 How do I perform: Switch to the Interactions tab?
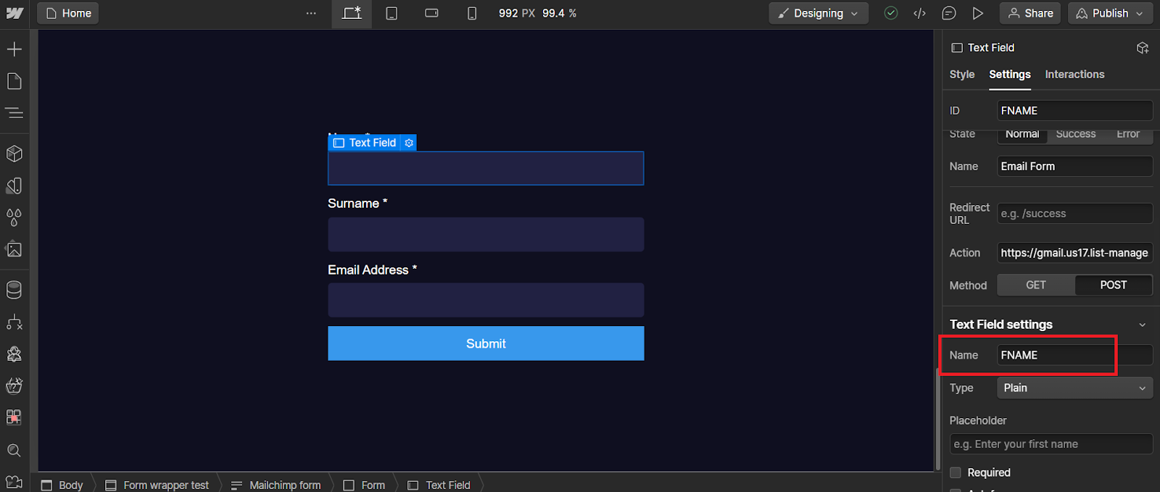click(1074, 75)
